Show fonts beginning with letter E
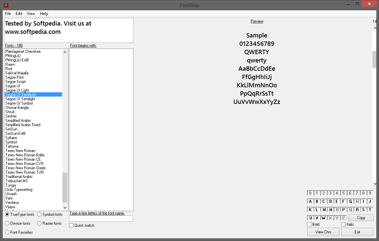The image size is (379, 241). click(x=337, y=201)
